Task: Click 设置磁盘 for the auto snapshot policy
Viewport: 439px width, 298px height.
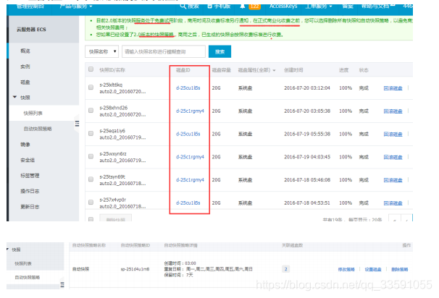Action: coord(373,269)
